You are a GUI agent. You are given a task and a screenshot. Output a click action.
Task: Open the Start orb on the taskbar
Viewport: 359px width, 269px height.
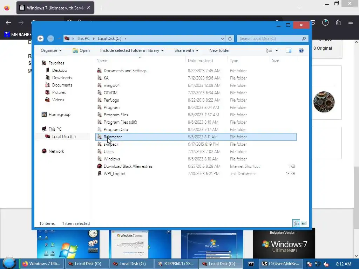9,263
